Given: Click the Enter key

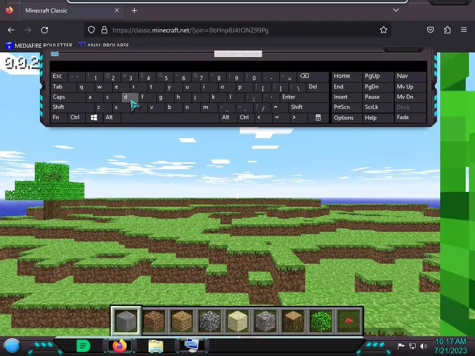Looking at the screenshot, I should tap(304, 97).
